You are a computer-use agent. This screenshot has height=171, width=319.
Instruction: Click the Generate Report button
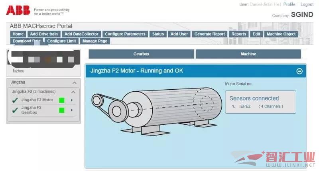point(209,34)
